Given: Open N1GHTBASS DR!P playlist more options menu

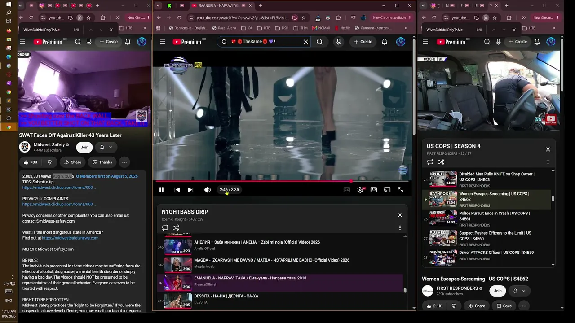Looking at the screenshot, I should pyautogui.click(x=400, y=228).
